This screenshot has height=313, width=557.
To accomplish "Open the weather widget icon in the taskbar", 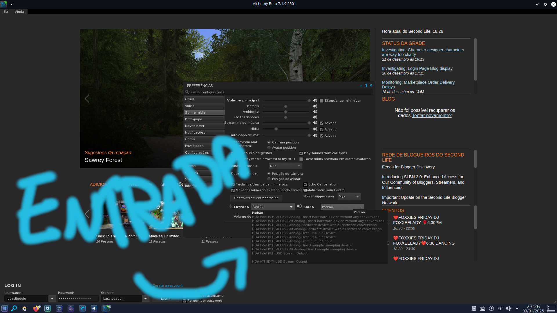I will [x=24, y=308].
